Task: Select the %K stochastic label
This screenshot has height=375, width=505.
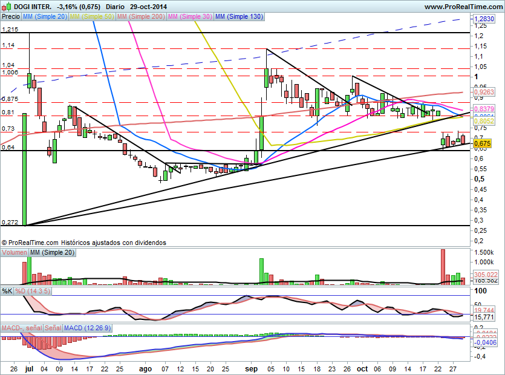Action: (x=7, y=292)
